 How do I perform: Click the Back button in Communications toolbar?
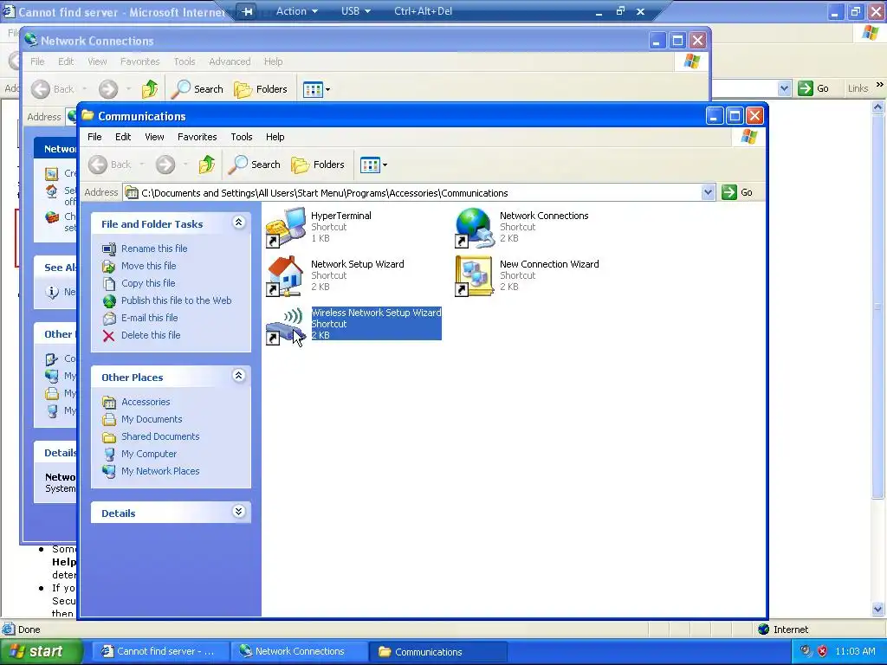pos(110,165)
